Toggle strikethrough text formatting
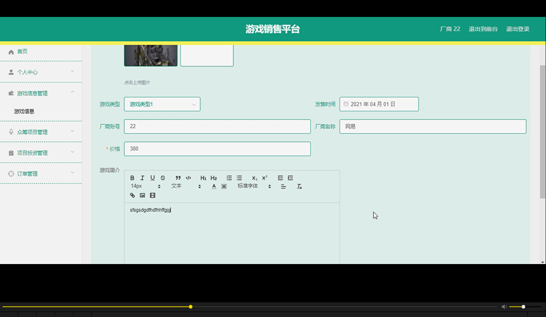Screen dimensions: 546x317 pos(162,178)
